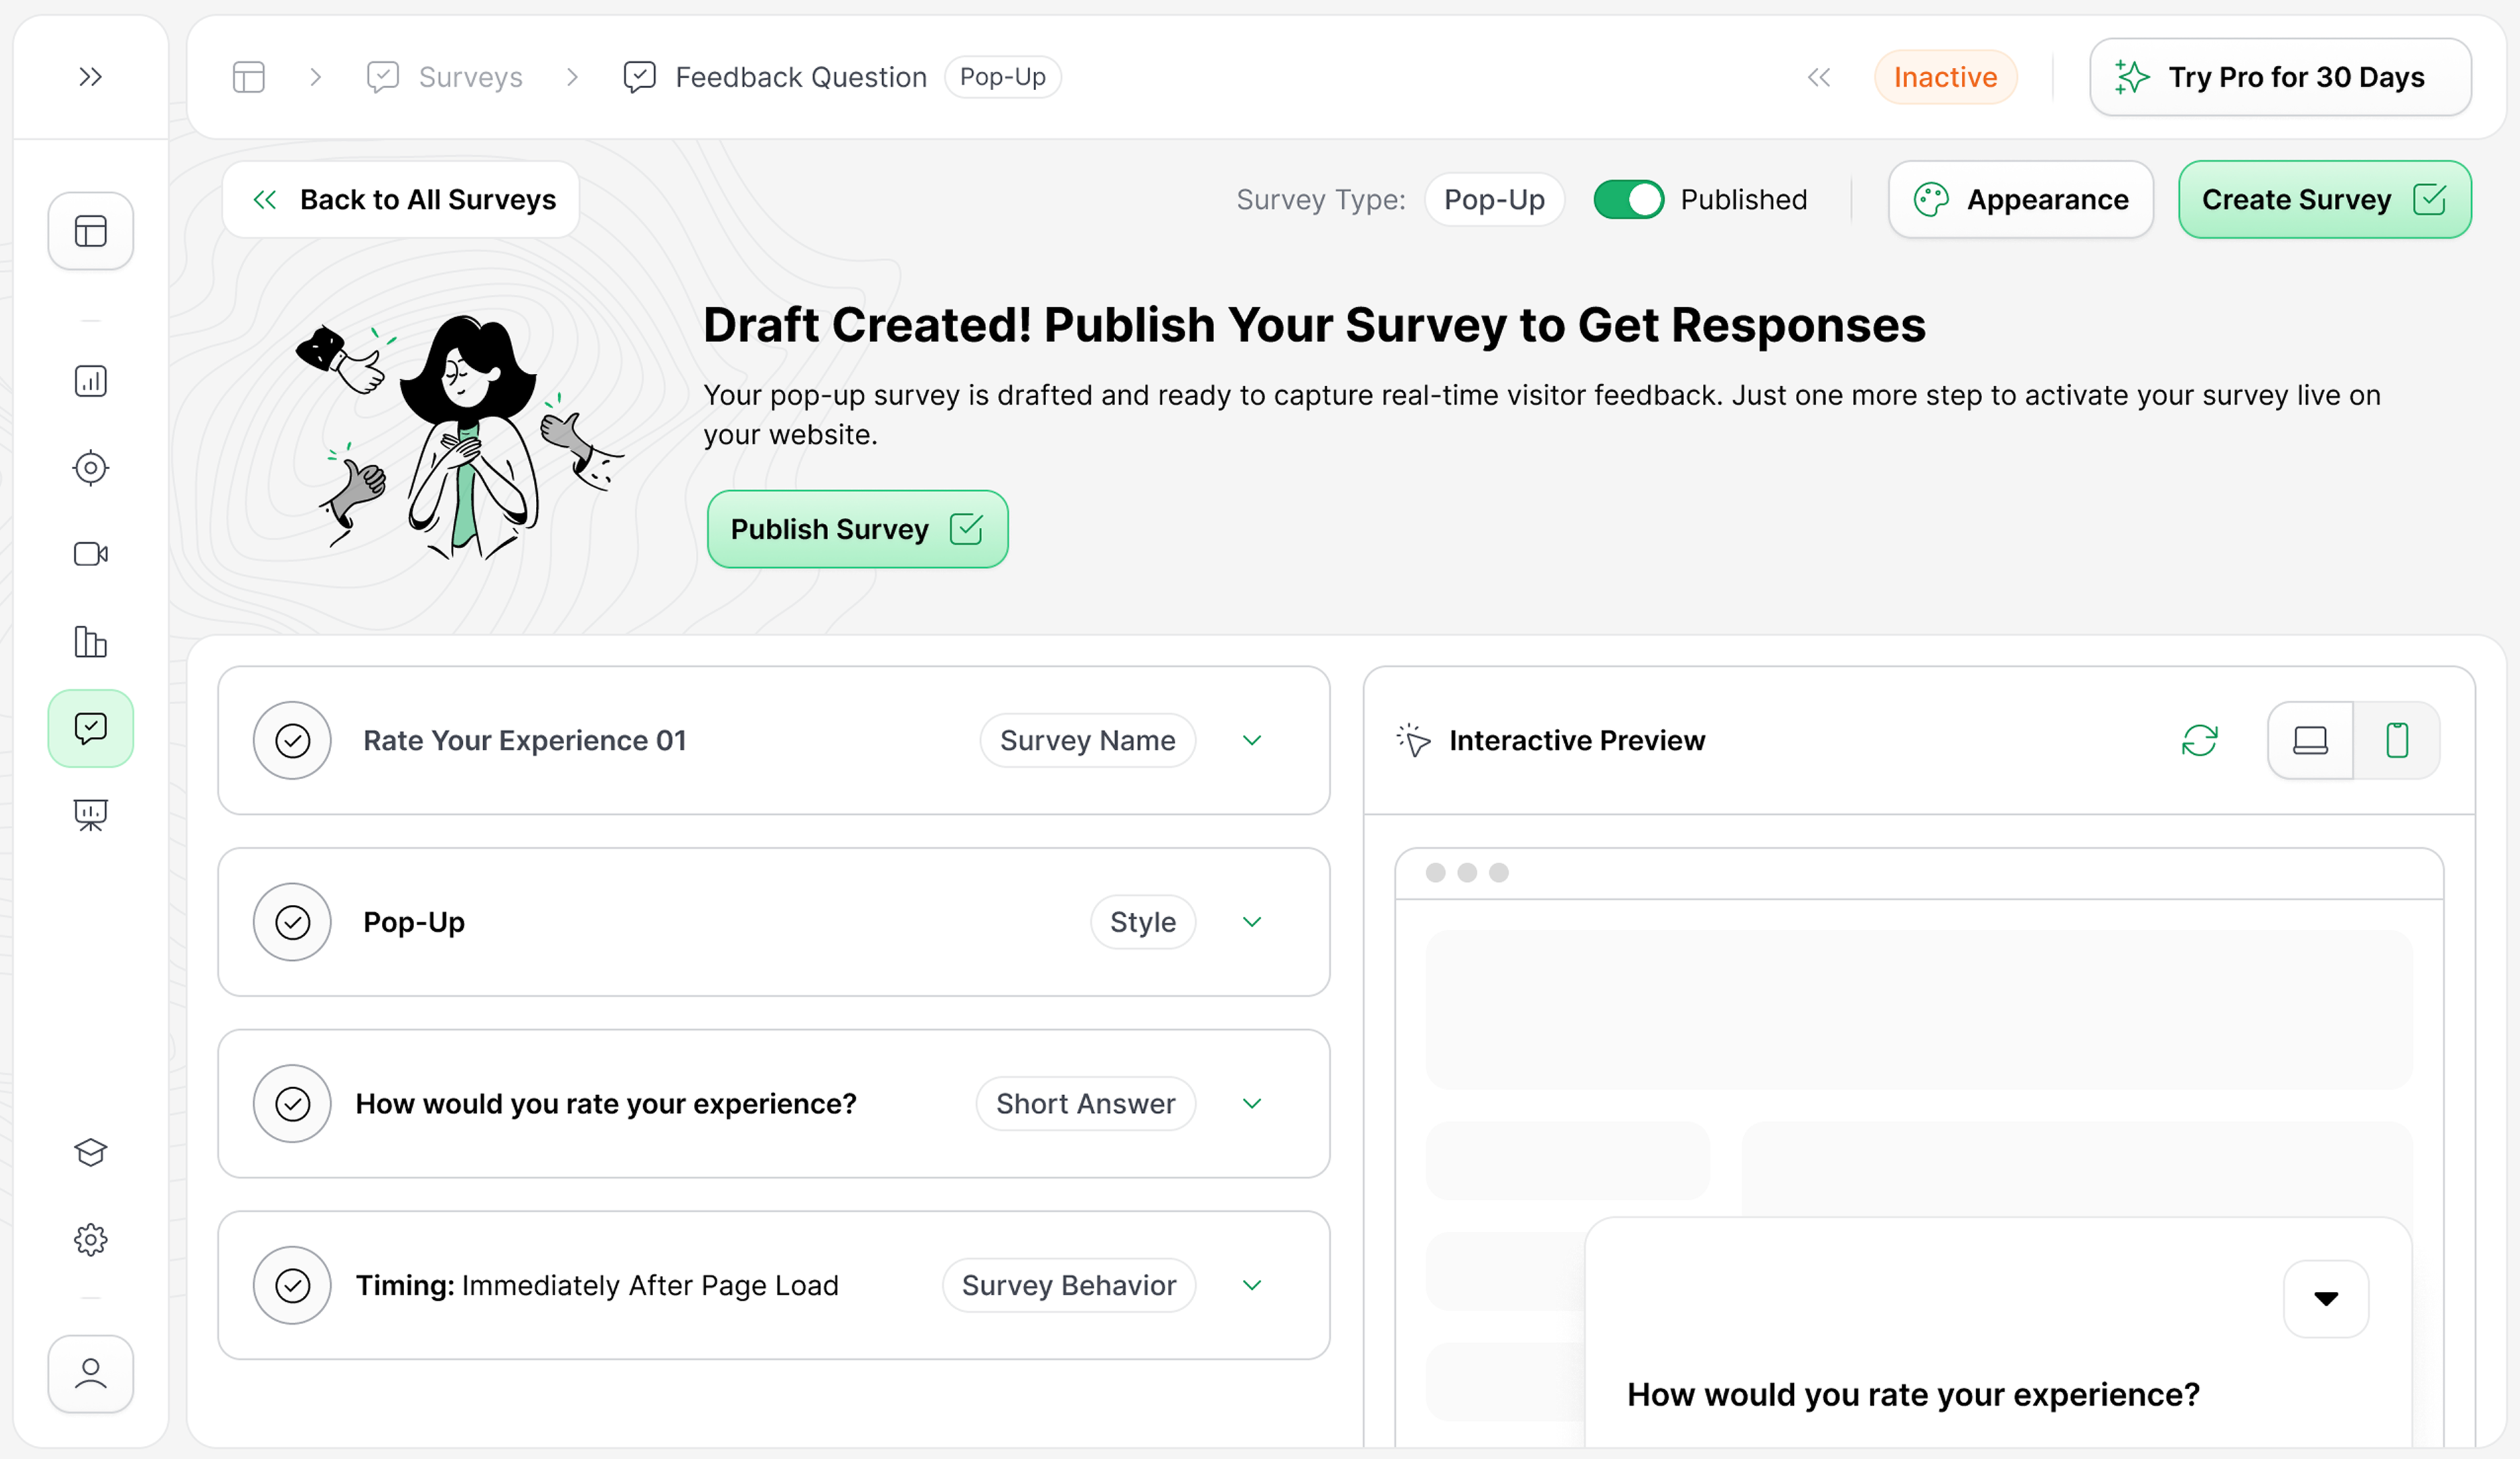Open the video recordings sidebar icon
2520x1459 pixels.
(x=90, y=554)
